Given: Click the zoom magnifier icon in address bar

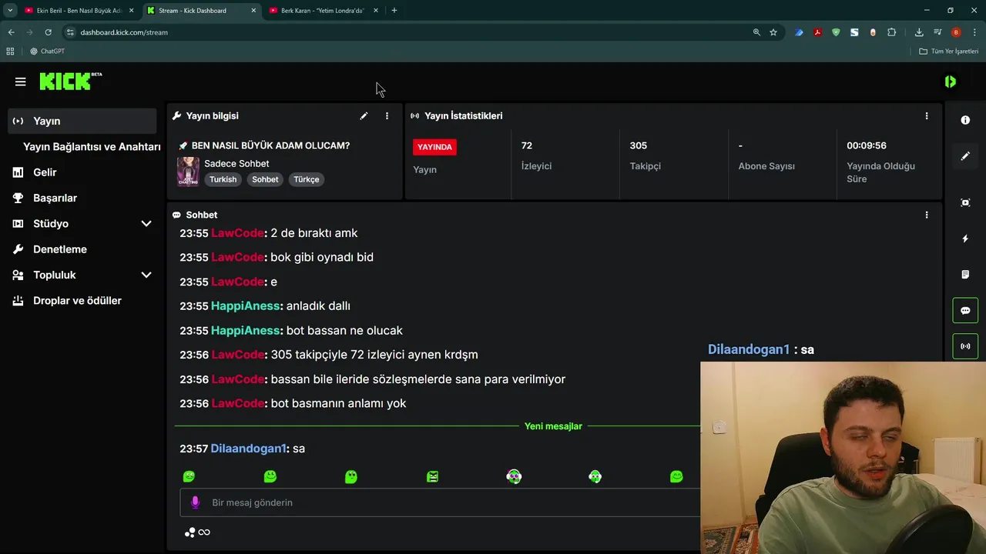Looking at the screenshot, I should [756, 32].
